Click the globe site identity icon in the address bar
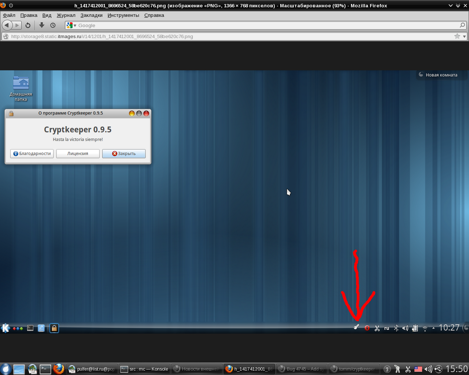469x375 pixels. coord(5,36)
